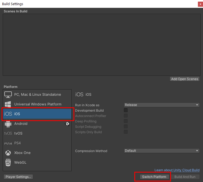
Task: Click the WebGL HTML5 icon
Action: [8, 163]
